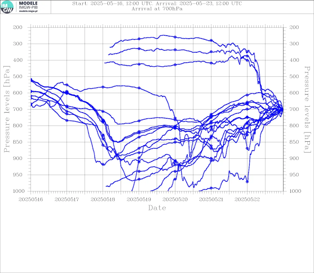Click the left axis 900 label

click(18, 158)
